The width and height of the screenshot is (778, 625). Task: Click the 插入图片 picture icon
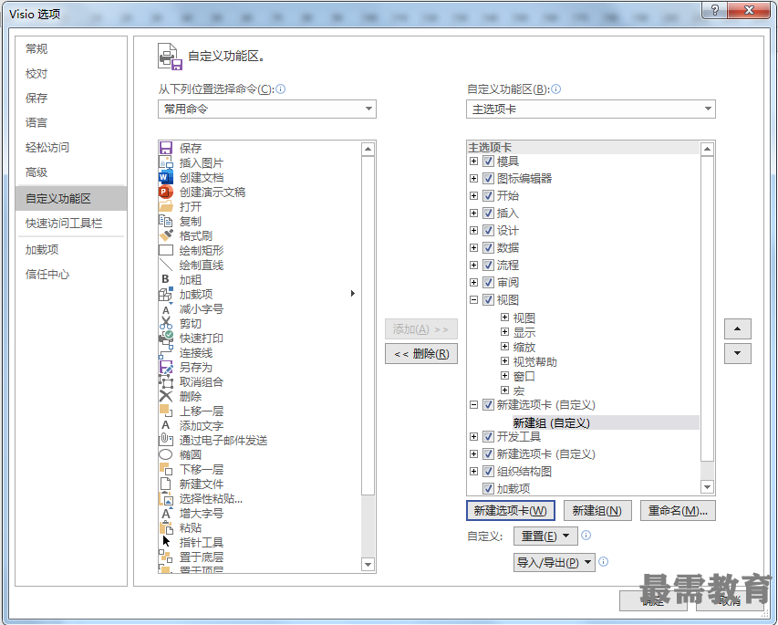(166, 162)
